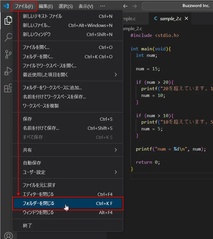Image resolution: width=213 pixels, height=239 pixels.
Task: Choose フォルダーを開く... from menu
Action: coord(68,57)
